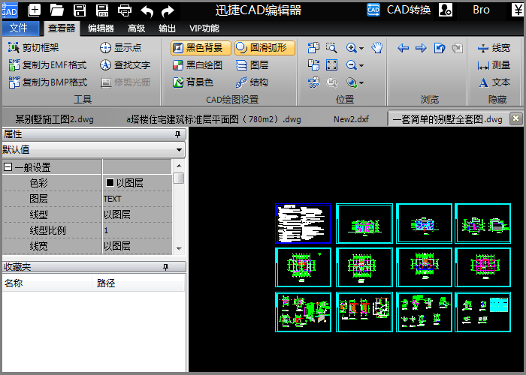Click the Redo arrow
The height and width of the screenshot is (375, 526).
click(x=168, y=11)
